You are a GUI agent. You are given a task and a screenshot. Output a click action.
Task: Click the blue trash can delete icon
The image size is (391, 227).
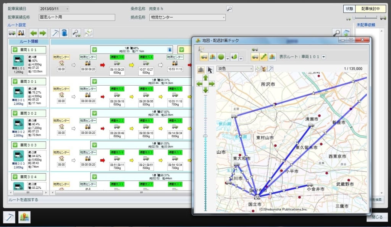pyautogui.click(x=64, y=33)
